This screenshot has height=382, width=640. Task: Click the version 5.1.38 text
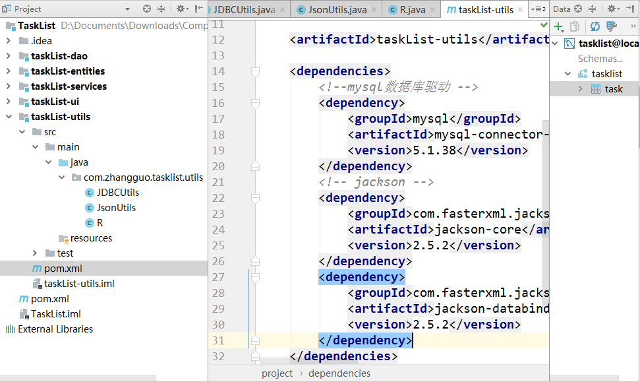tap(434, 150)
